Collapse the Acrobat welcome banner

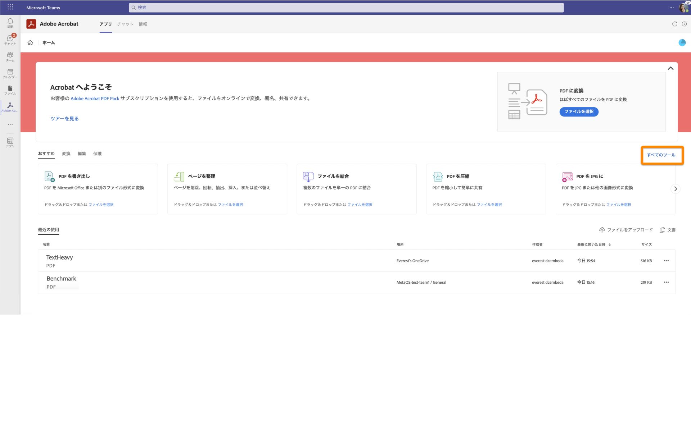tap(670, 68)
